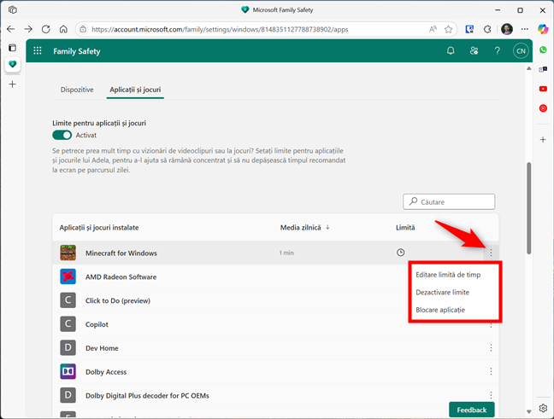The width and height of the screenshot is (554, 419).
Task: Open family members icon in header
Action: (x=474, y=51)
